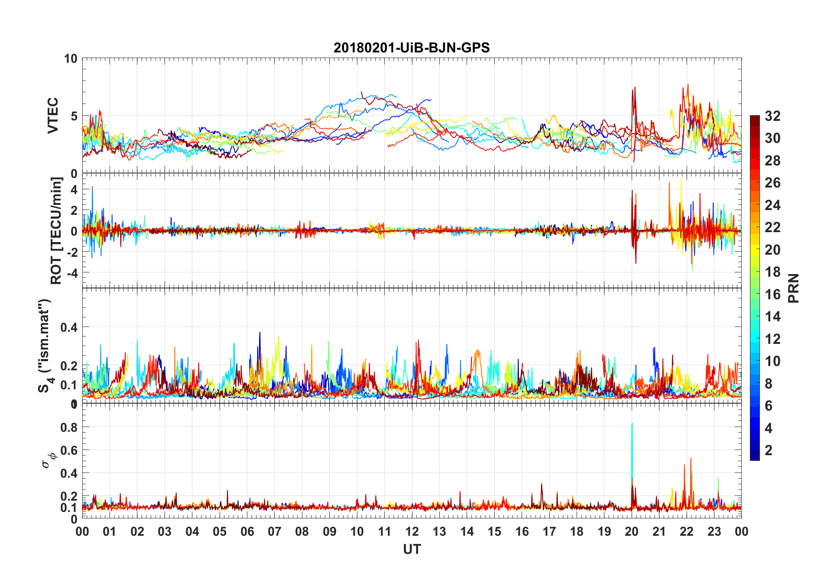Click colorbar tick label 32
This screenshot has height=576, width=824.
pos(772,116)
